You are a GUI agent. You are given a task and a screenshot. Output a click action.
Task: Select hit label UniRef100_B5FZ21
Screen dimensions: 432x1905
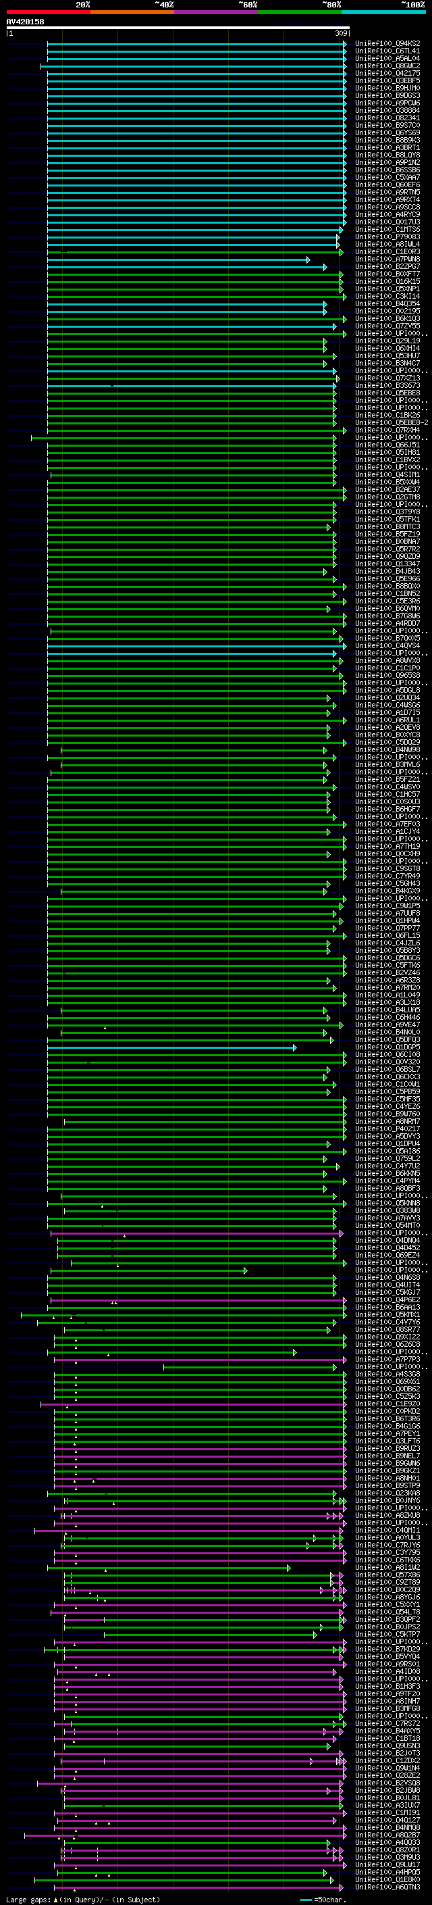pos(387,779)
